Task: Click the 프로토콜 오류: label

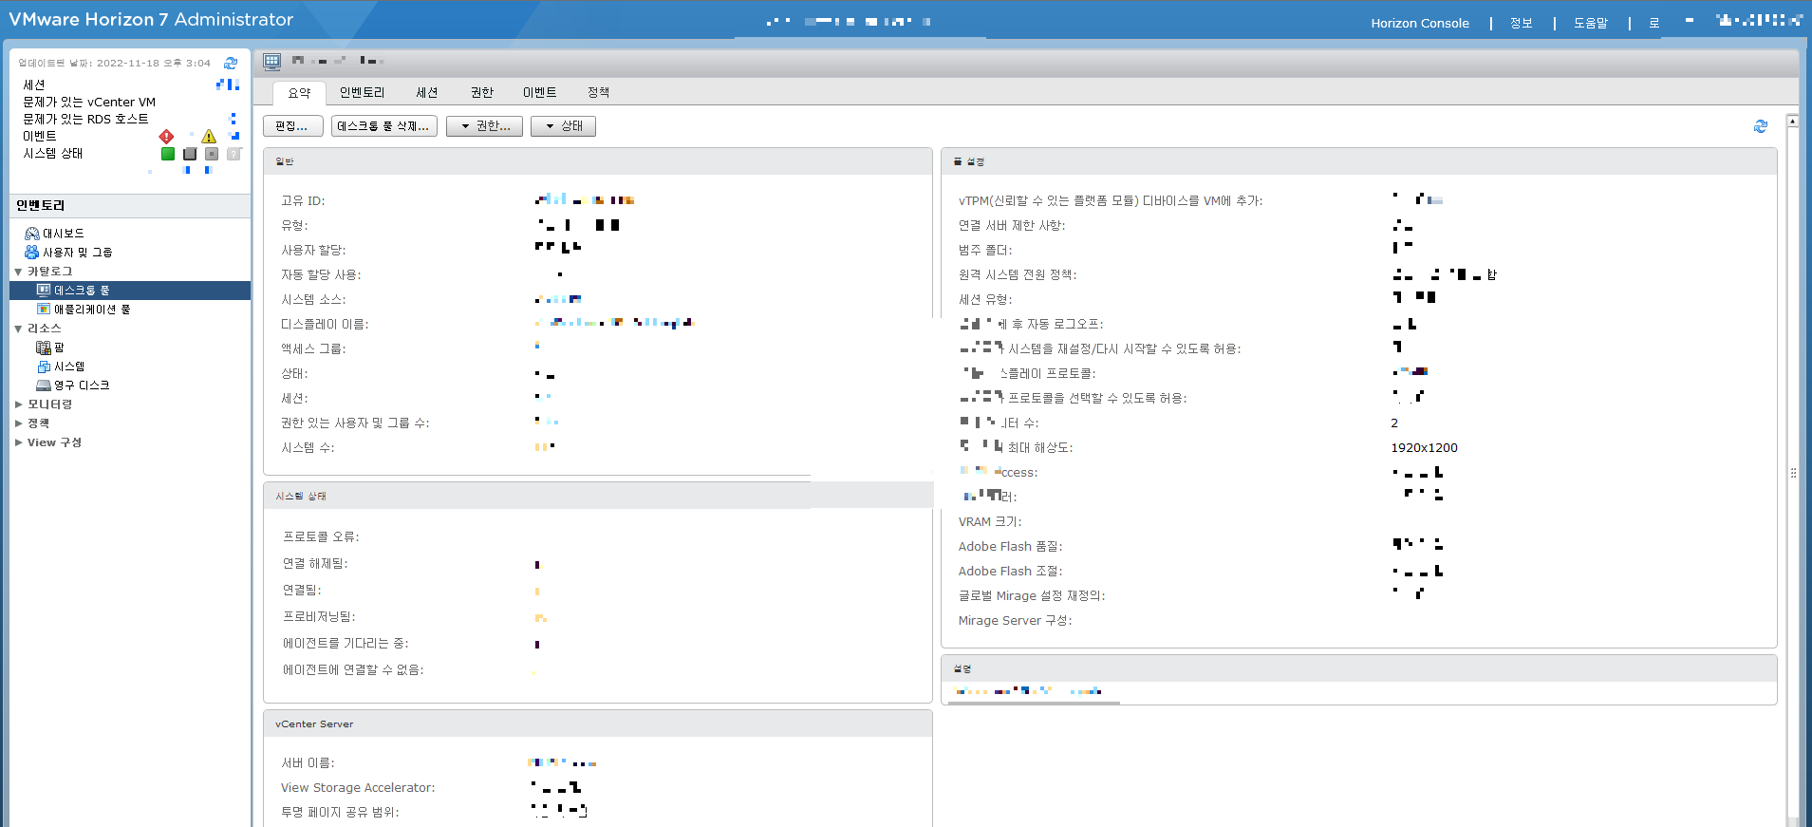Action: click(321, 537)
